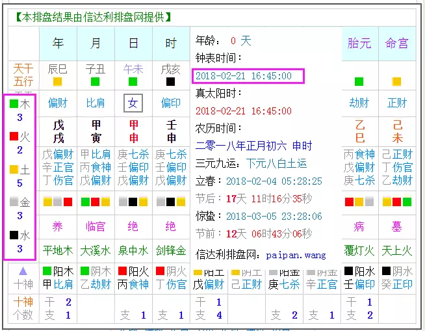The width and height of the screenshot is (425, 331).
Task: Click the 平地木 nayin cell
Action: click(58, 251)
